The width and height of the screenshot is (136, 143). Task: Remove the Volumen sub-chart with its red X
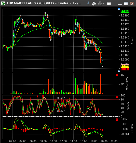(x=117, y=75)
